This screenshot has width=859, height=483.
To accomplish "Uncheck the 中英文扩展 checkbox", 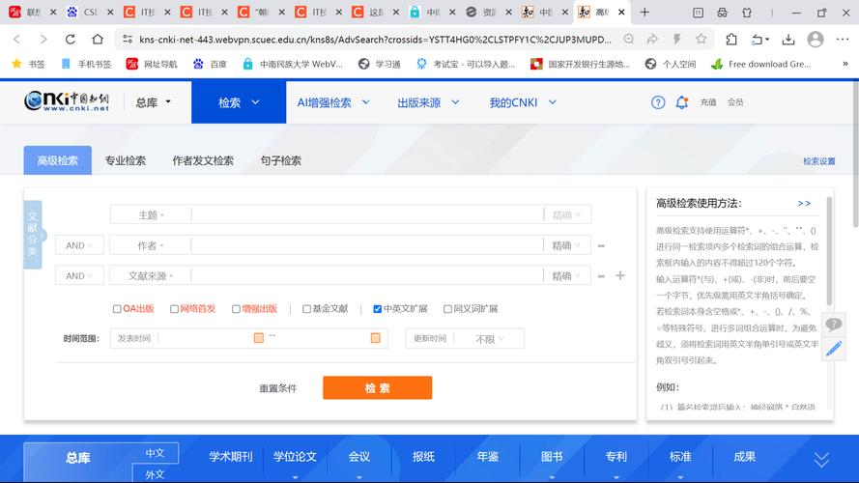I will click(x=378, y=309).
